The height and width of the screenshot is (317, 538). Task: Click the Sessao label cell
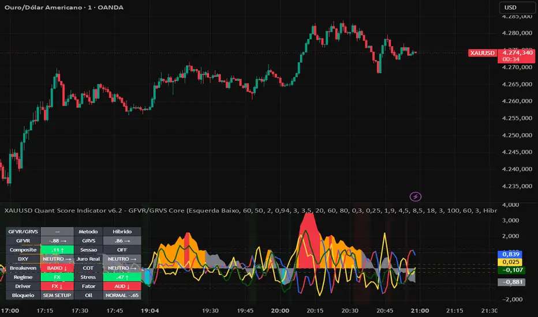(88, 250)
